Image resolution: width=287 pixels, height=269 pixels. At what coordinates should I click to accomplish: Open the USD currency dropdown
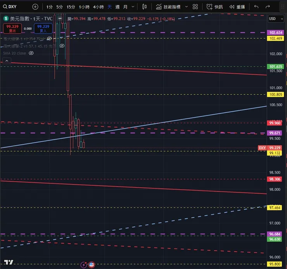click(276, 19)
